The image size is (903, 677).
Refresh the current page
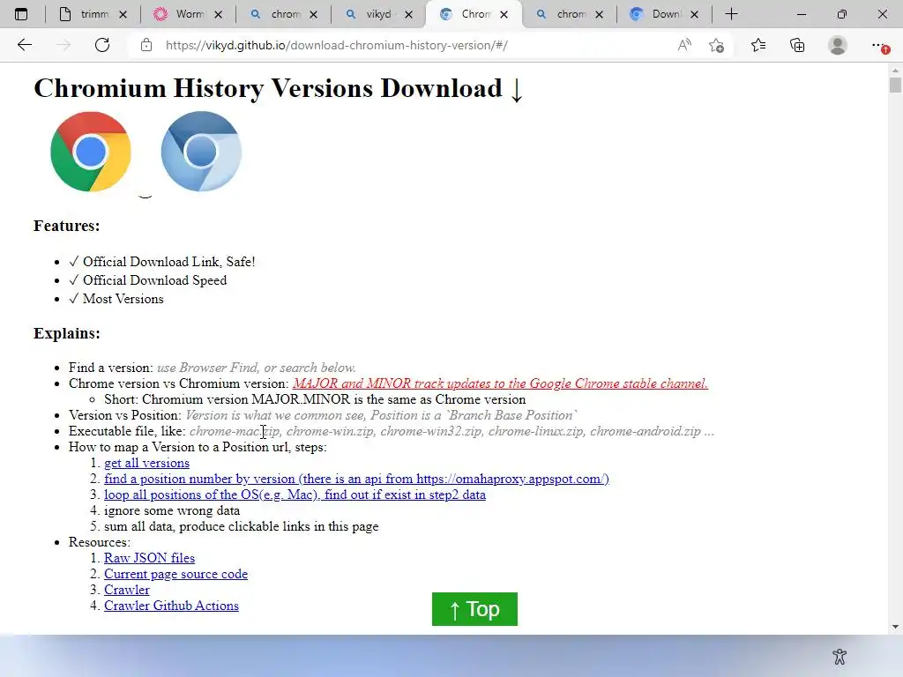click(x=102, y=45)
